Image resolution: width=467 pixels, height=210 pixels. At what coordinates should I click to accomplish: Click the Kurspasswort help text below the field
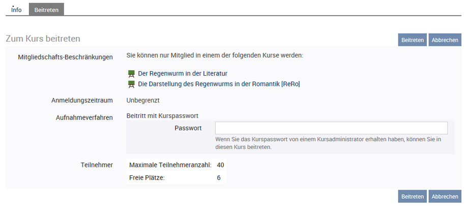(x=328, y=143)
